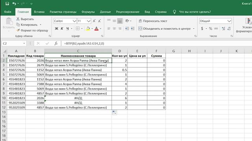Align cell text left
The width and height of the screenshot is (252, 141).
pyautogui.click(x=109, y=29)
